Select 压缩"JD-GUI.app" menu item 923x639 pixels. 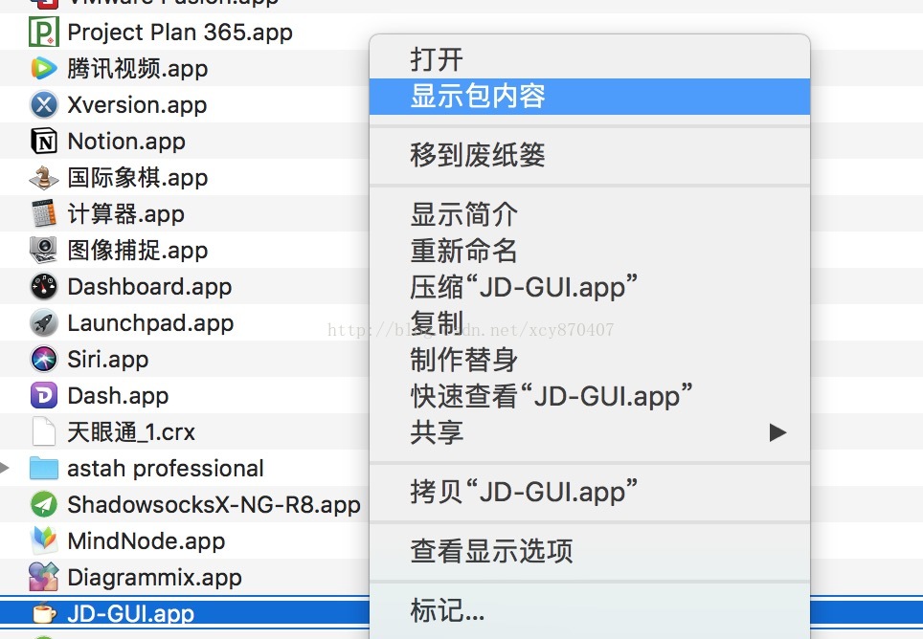coord(589,287)
